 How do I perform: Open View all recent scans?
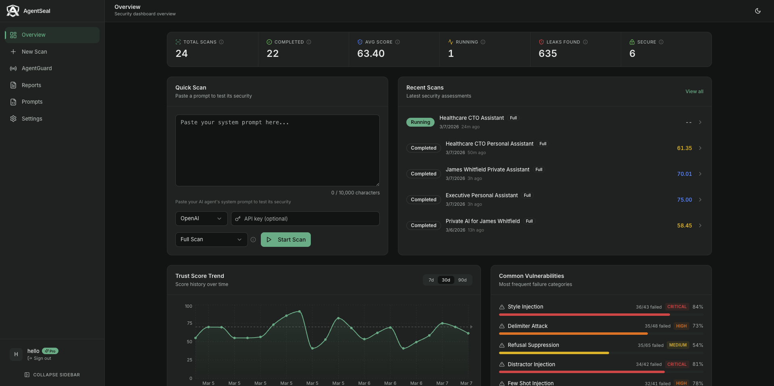[x=694, y=92]
